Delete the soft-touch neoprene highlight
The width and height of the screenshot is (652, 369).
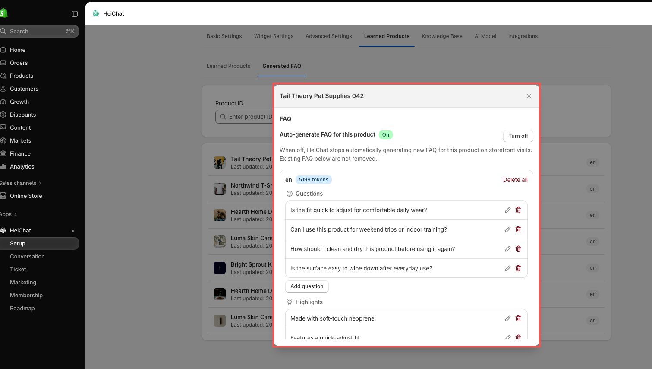tap(518, 318)
